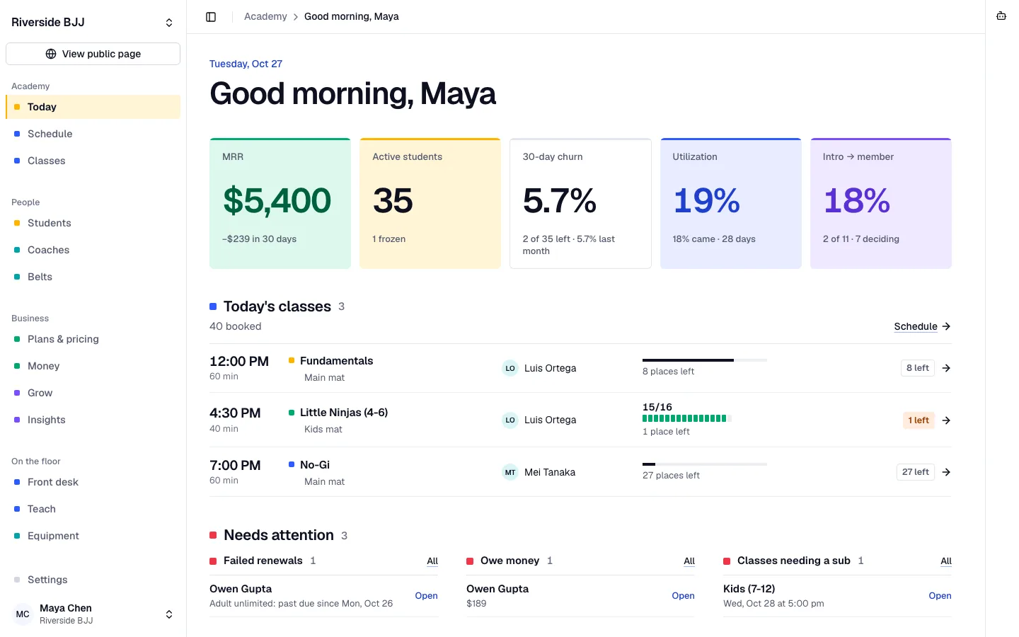Click the Little Ninjas 15/16 capacity bar
The image size is (1019, 637).
pyautogui.click(x=686, y=418)
